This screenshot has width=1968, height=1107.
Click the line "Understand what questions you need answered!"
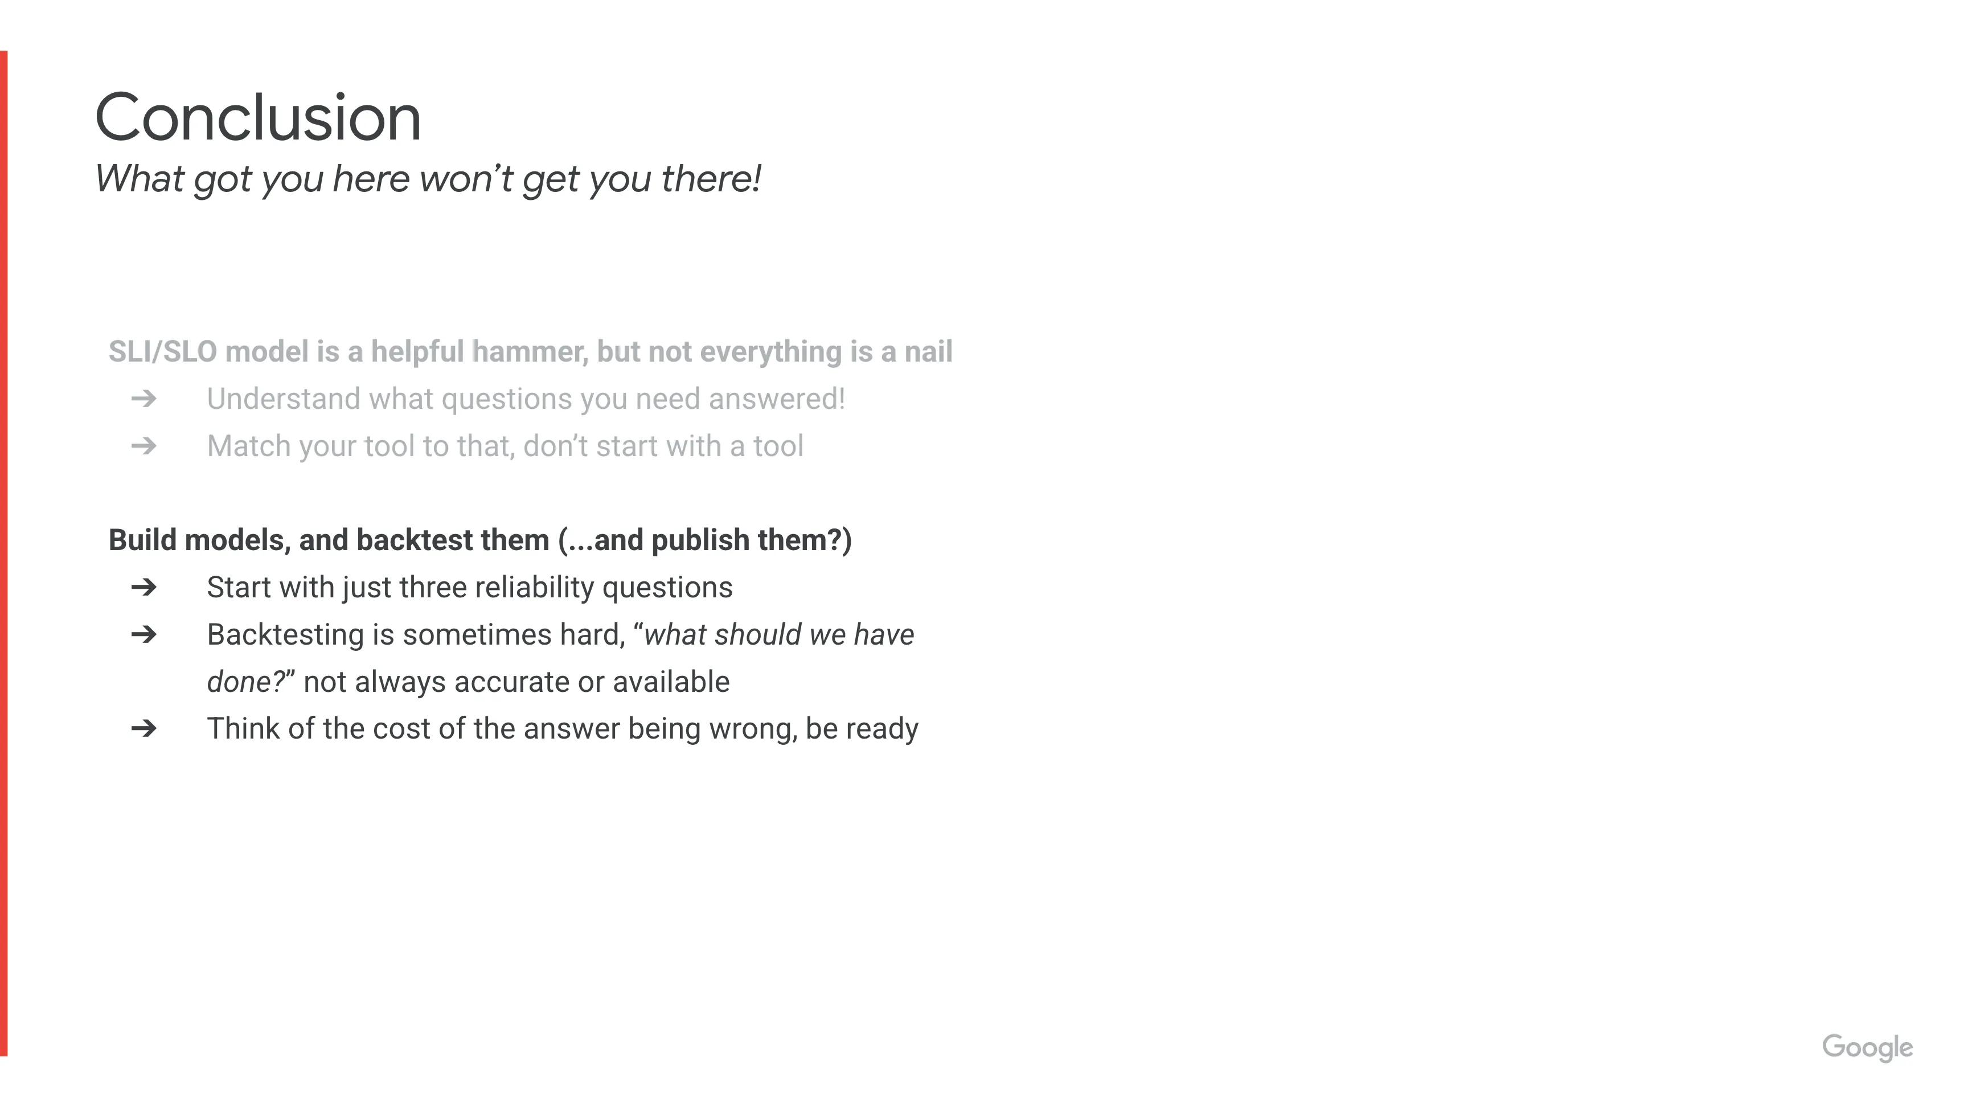(526, 399)
